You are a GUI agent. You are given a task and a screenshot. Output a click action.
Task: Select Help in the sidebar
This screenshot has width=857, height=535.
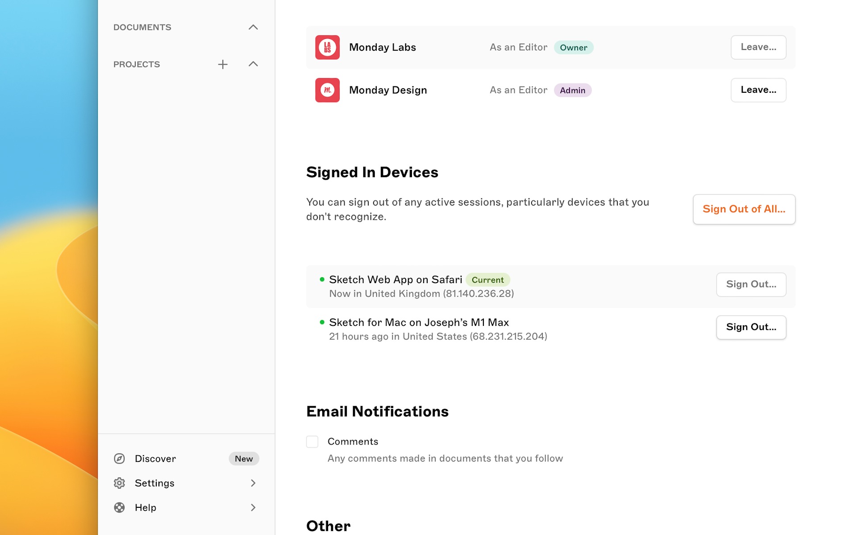(x=146, y=507)
